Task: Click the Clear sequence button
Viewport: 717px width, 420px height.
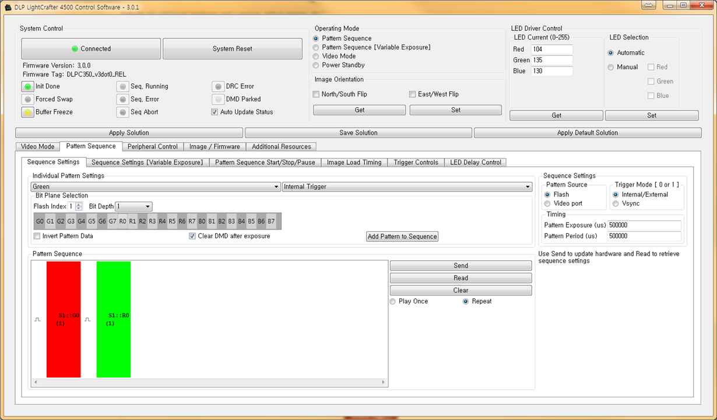Action: click(461, 290)
